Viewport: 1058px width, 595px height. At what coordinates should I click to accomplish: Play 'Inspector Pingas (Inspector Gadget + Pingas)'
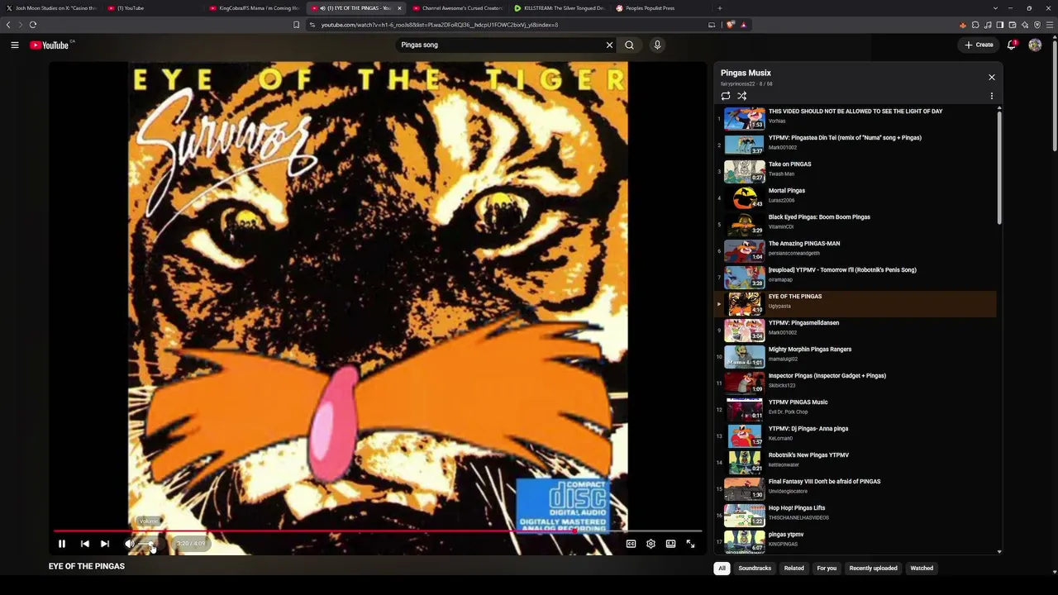click(x=855, y=382)
